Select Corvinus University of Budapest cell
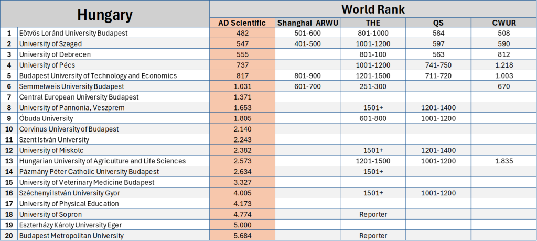537x241 pixels. 69,129
